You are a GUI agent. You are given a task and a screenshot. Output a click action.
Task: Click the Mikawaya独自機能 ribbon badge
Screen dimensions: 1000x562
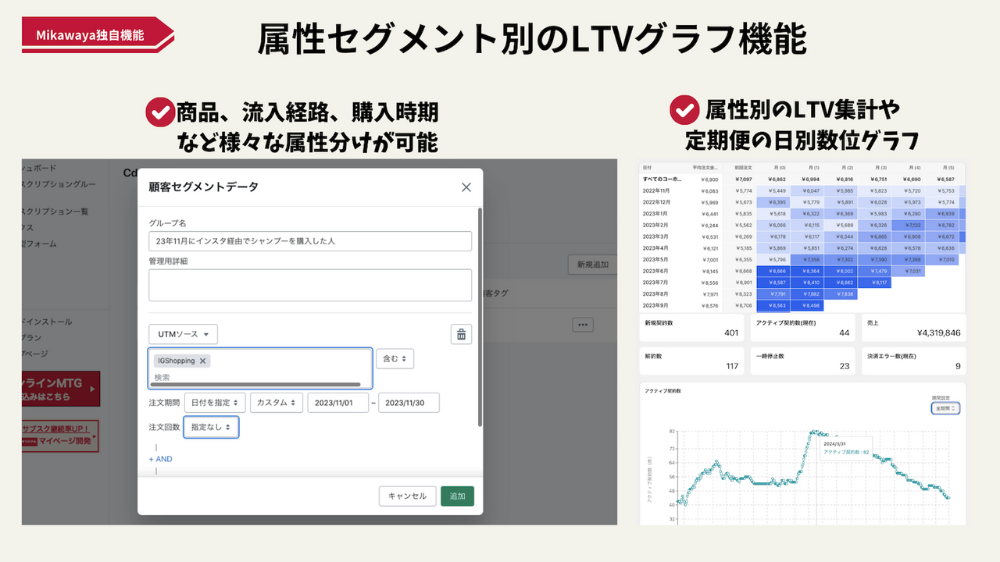[x=88, y=34]
